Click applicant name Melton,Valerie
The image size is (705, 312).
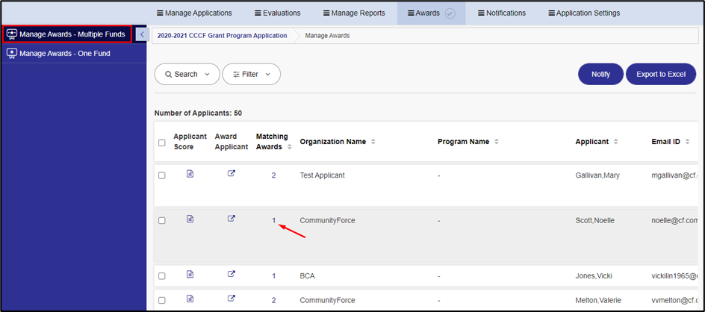597,300
